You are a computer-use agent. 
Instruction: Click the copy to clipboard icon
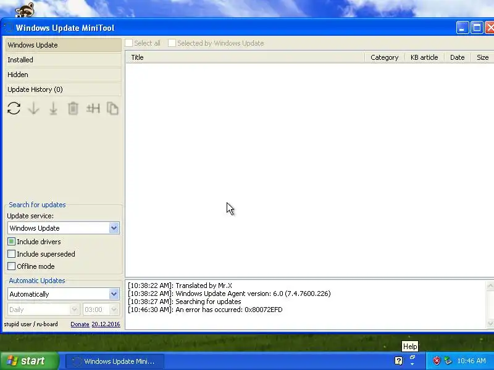pyautogui.click(x=112, y=109)
